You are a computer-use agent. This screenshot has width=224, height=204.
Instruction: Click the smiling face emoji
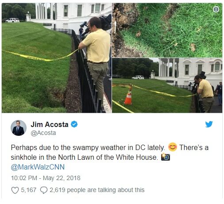tap(173, 147)
